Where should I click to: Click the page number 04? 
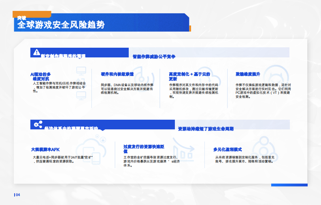coord(18,195)
